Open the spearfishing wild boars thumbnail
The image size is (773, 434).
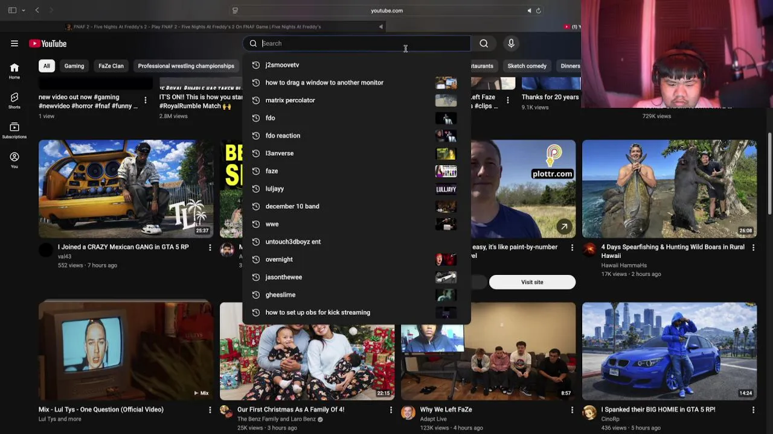tap(669, 189)
